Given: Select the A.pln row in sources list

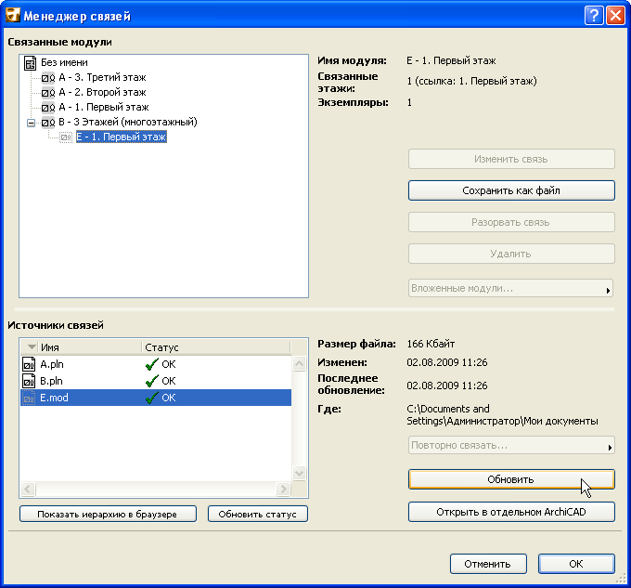Looking at the screenshot, I should pyautogui.click(x=156, y=364).
